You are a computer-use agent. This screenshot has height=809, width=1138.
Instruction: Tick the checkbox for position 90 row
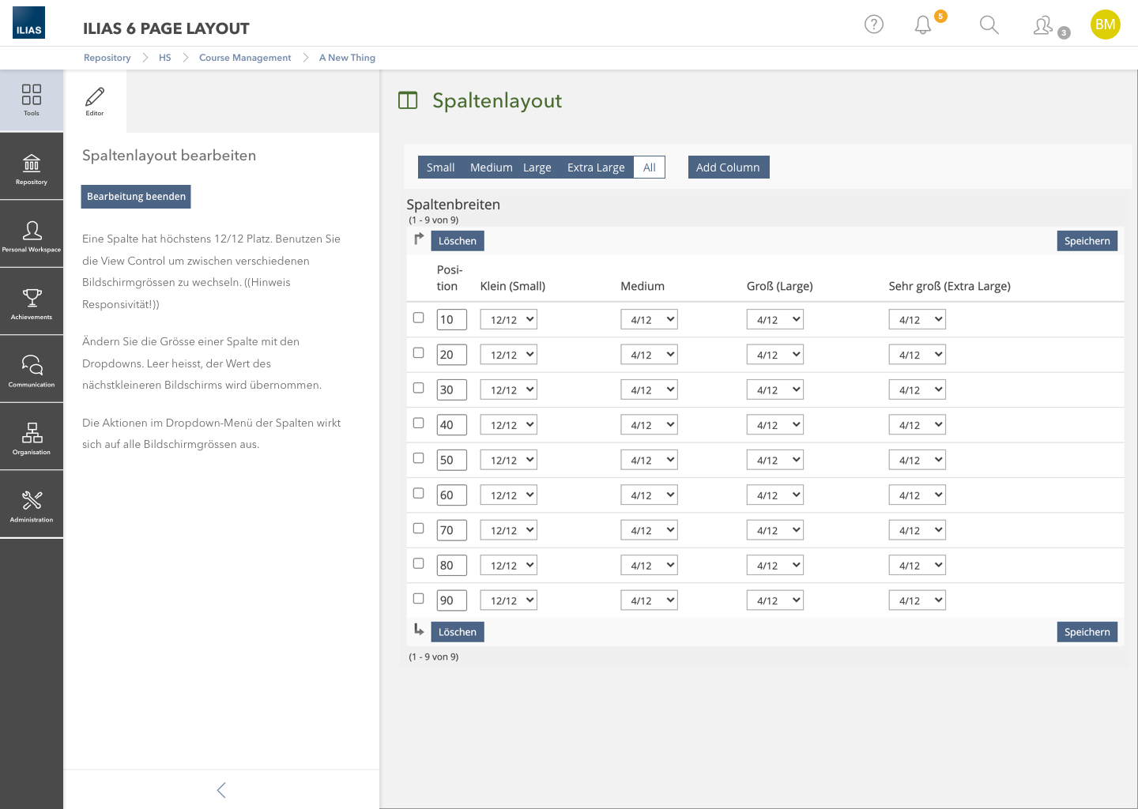pyautogui.click(x=419, y=599)
